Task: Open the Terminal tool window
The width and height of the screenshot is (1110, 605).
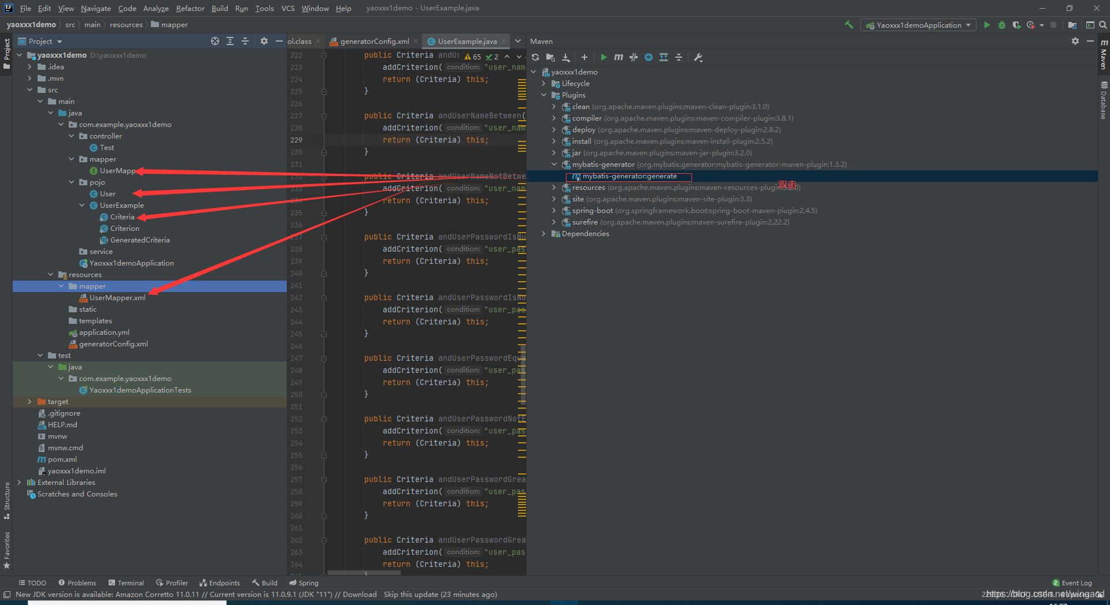Action: (x=125, y=583)
